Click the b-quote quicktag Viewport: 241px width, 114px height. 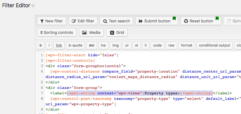coord(75,45)
